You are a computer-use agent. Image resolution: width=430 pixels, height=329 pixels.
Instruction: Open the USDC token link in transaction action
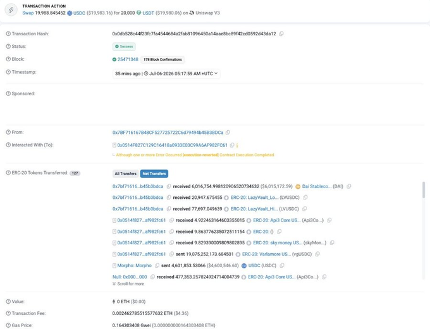(79, 13)
